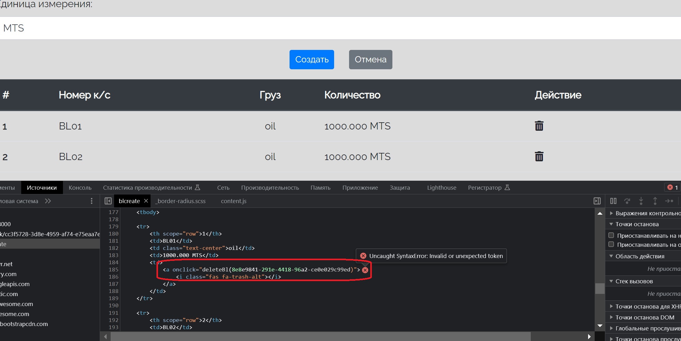
Task: Switch to the Консоль tab
Action: click(80, 188)
